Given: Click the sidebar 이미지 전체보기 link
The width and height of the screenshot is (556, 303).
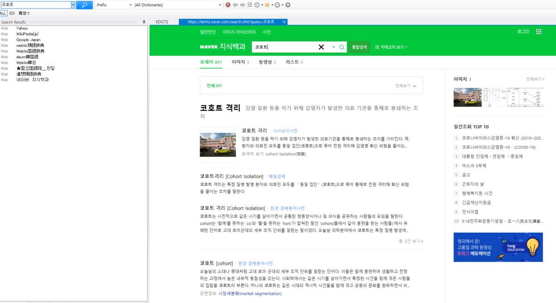Looking at the screenshot, I should click(535, 79).
